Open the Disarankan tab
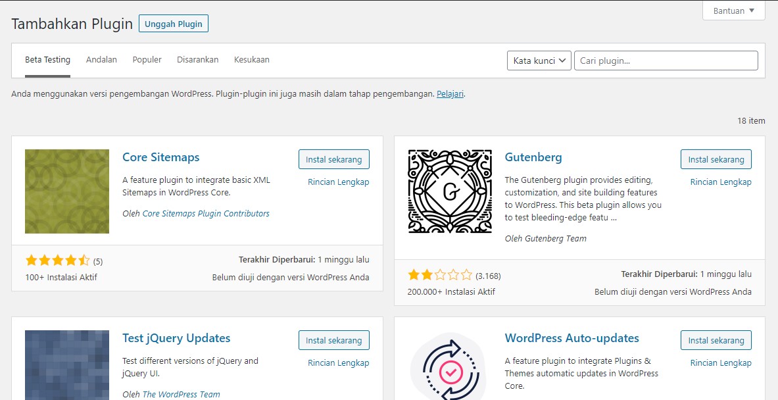 tap(197, 60)
